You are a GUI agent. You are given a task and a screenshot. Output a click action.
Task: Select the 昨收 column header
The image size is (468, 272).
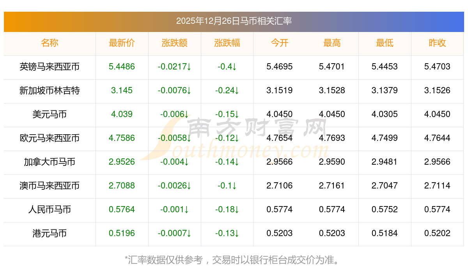437,43
